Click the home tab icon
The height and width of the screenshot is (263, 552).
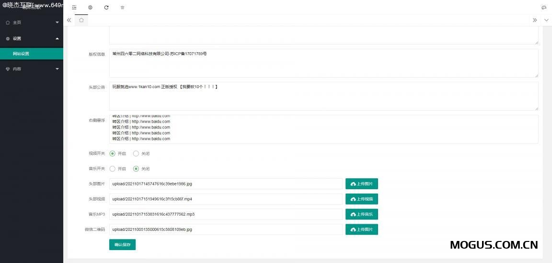81,20
